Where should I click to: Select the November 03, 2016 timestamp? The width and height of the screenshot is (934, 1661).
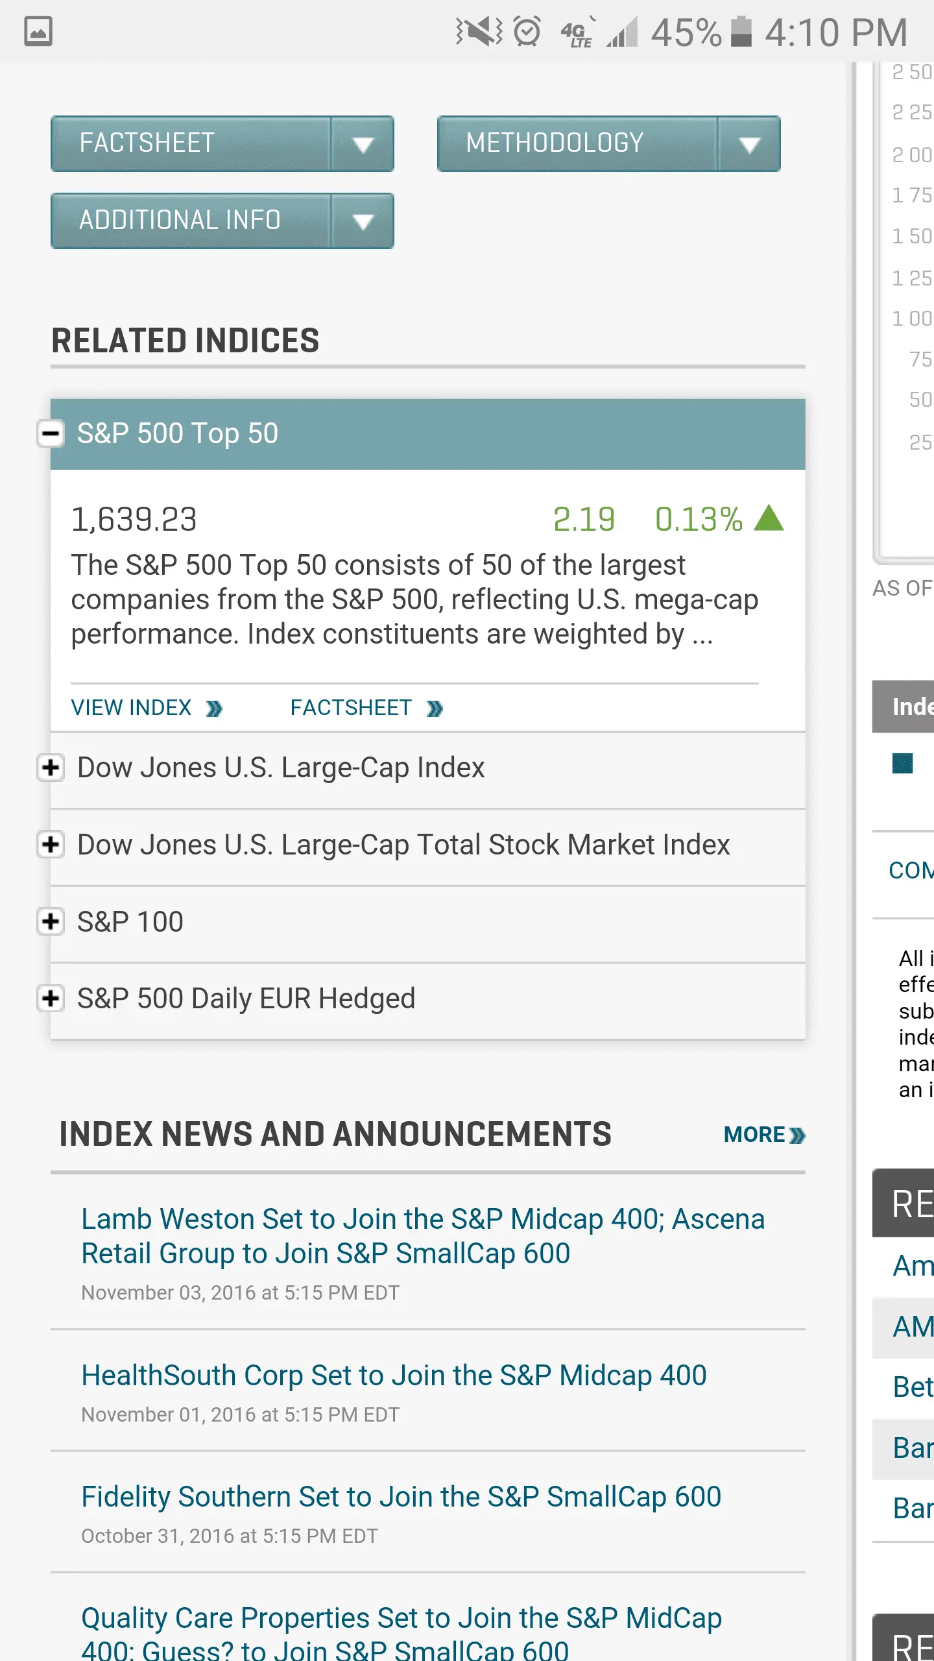click(240, 1293)
